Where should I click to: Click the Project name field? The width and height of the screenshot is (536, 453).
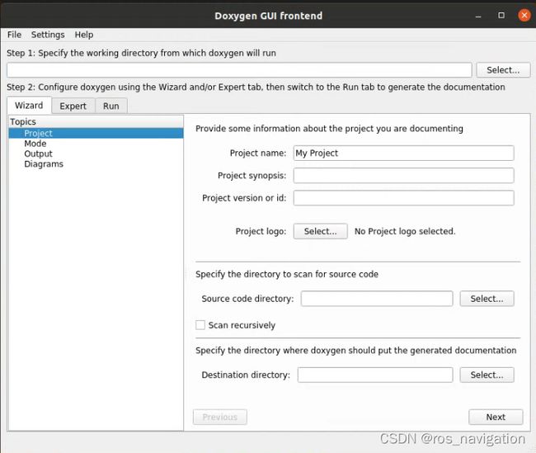[x=404, y=153]
